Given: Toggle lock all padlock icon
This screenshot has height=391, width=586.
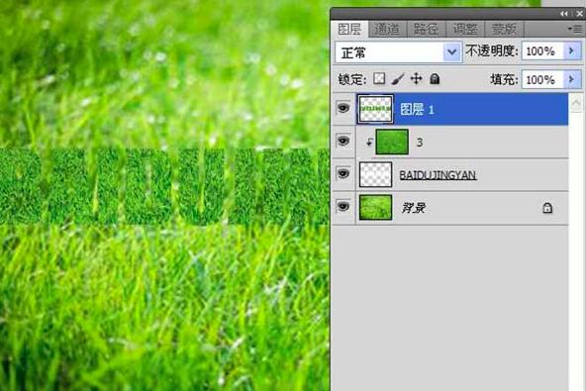Looking at the screenshot, I should pyautogui.click(x=435, y=79).
